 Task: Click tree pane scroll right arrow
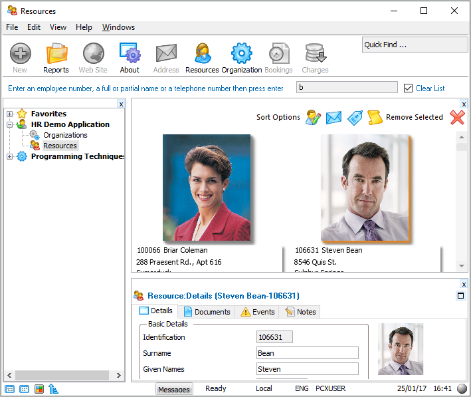coord(119,375)
